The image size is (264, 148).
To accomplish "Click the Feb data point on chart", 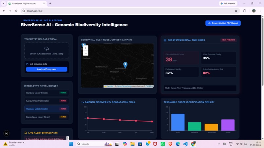I will point(104,119).
